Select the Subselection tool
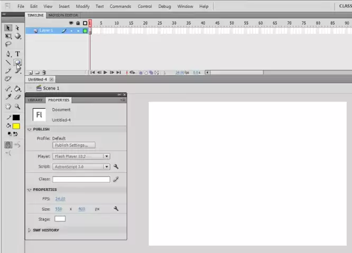This screenshot has width=352, height=253. pos(17,28)
